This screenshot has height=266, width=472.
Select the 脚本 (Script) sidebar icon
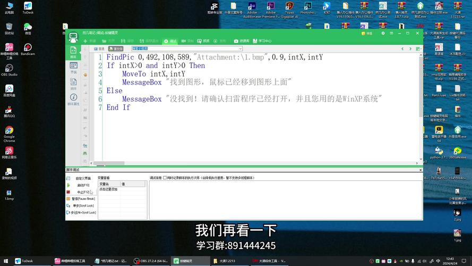tap(73, 52)
